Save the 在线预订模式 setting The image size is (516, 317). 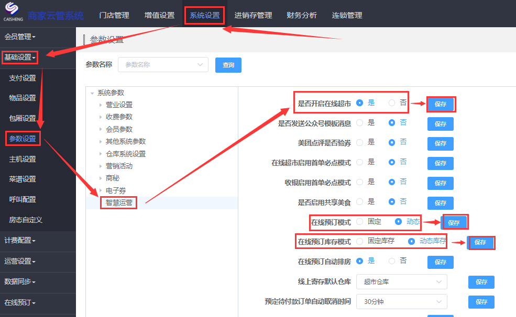pyautogui.click(x=454, y=223)
